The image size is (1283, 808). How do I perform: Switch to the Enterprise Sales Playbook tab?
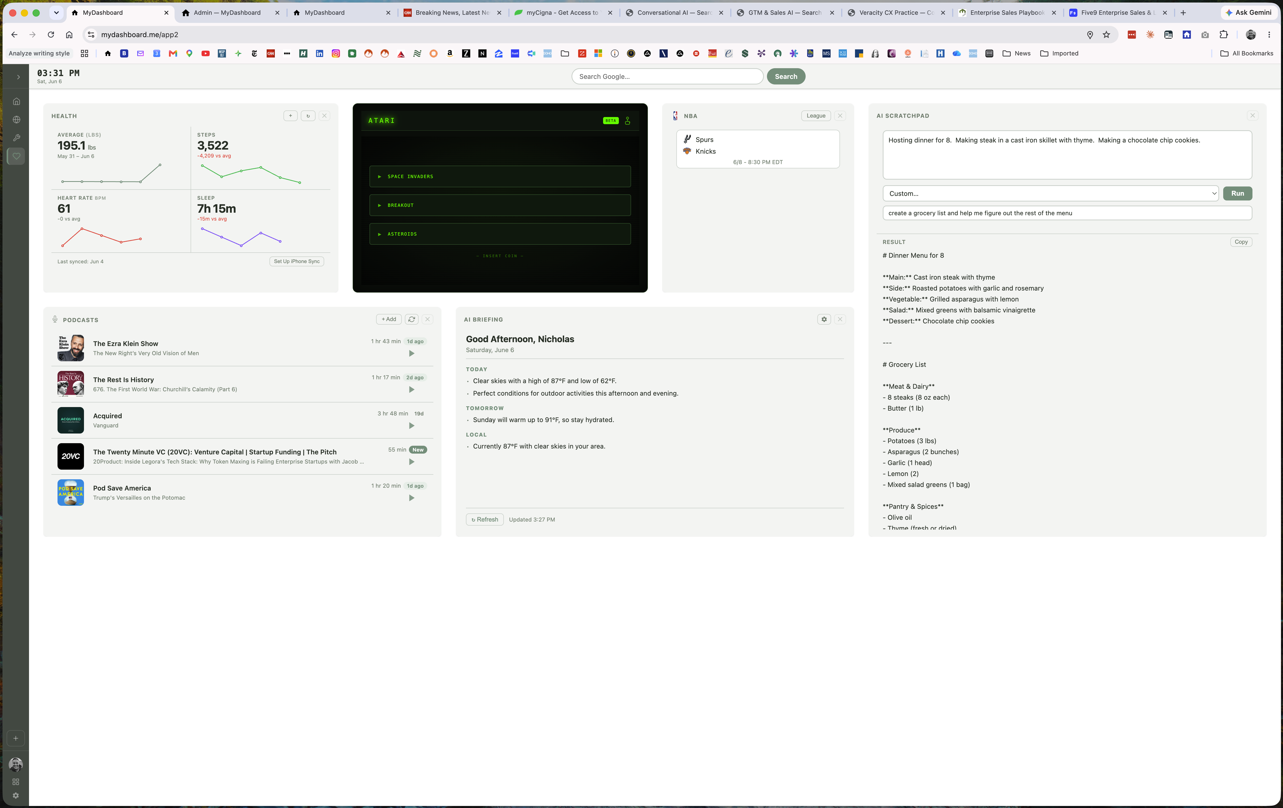[x=1006, y=13]
